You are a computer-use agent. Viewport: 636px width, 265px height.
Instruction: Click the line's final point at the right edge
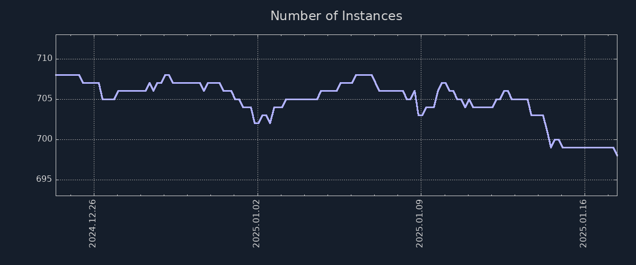[x=616, y=155]
